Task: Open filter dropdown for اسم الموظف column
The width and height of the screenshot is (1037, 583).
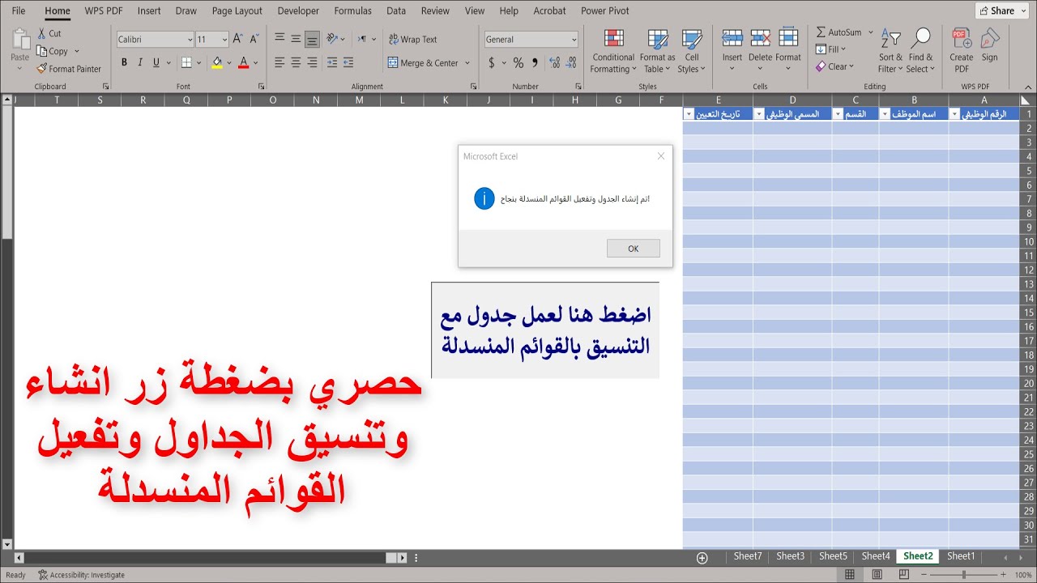Action: [886, 114]
